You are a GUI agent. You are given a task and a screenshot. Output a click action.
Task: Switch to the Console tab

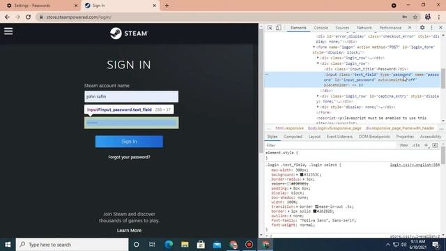[x=321, y=28]
